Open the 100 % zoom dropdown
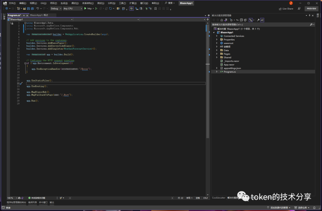Image resolution: width=322 pixels, height=211 pixels. click(x=12, y=198)
